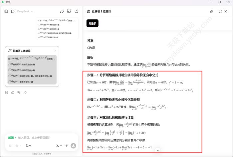233x157 pixels.
Task: Select the 题目1 tab
Action: pyautogui.click(x=93, y=23)
